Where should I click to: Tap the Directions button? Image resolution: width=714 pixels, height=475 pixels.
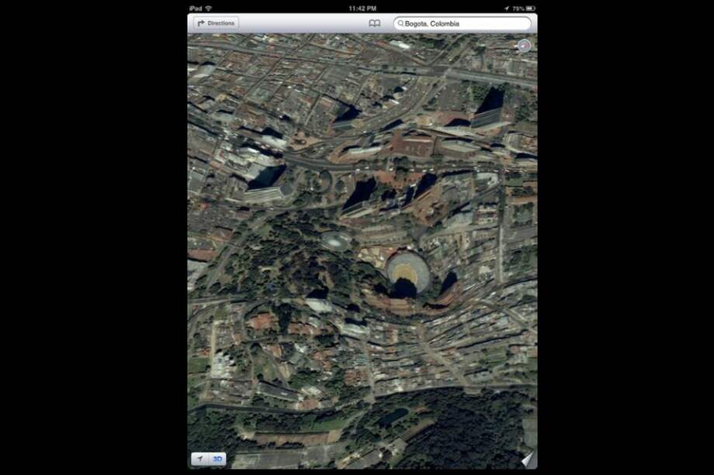[215, 22]
